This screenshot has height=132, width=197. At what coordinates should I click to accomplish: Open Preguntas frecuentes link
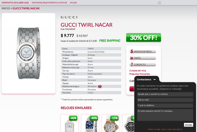[x=140, y=74]
